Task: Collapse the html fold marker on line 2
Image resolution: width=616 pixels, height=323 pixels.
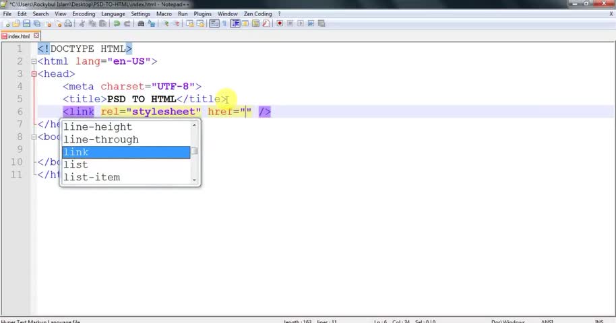Action: coord(34,62)
